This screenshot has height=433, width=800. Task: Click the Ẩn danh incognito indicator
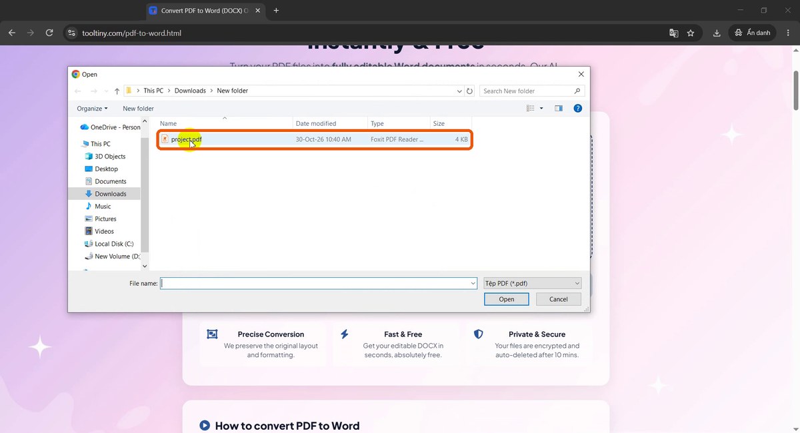752,33
